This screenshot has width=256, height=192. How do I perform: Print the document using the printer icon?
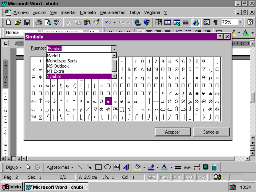click(39, 22)
